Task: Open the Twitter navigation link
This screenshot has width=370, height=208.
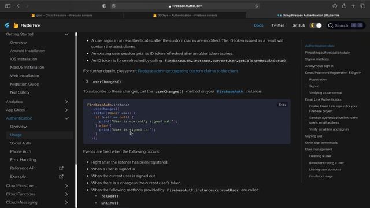Action: pos(277,25)
